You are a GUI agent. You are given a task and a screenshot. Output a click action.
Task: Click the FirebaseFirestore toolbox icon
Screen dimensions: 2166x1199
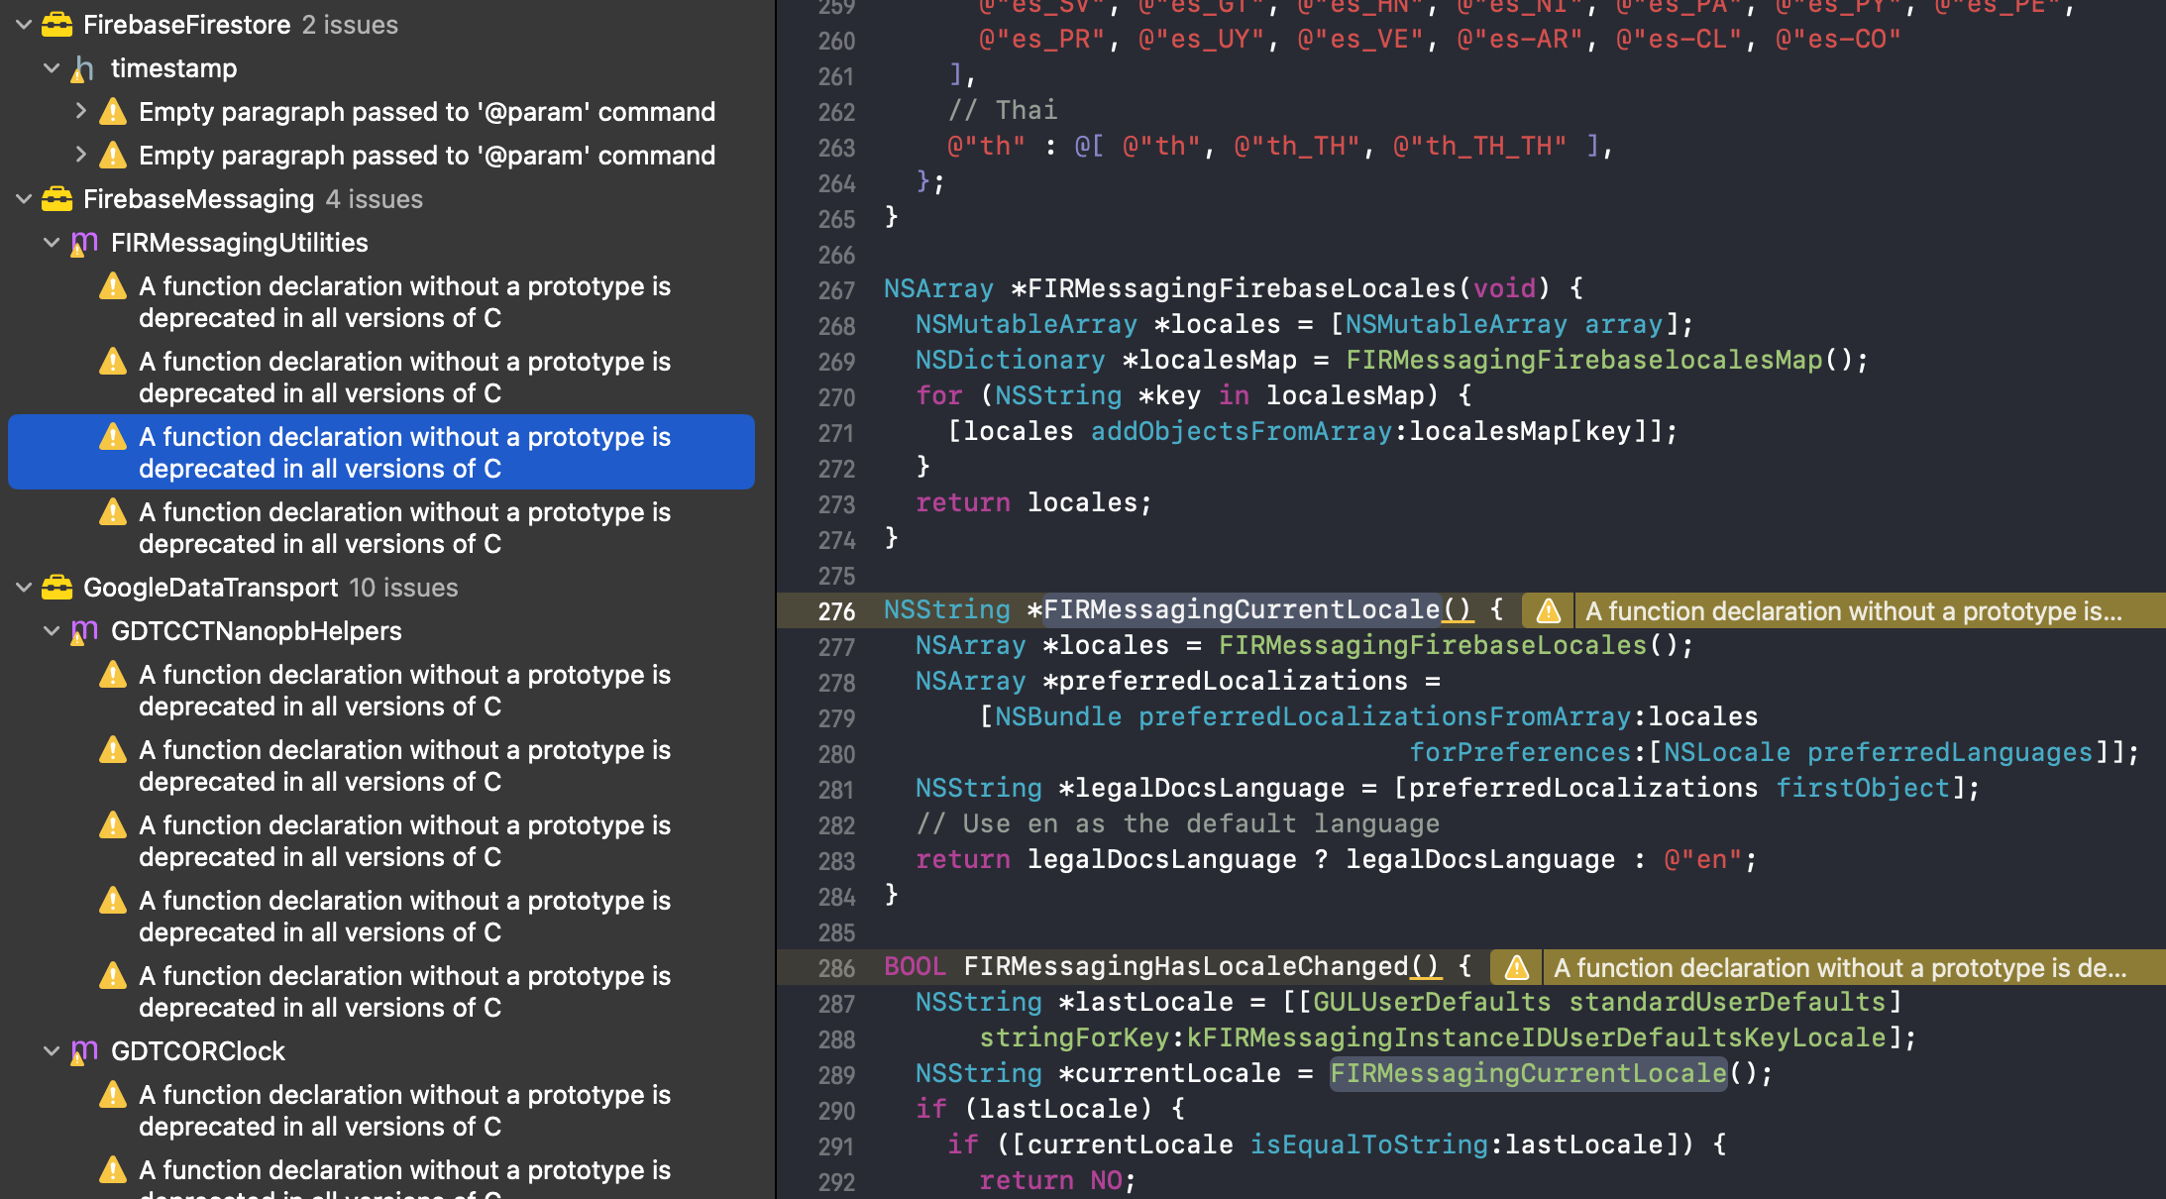[x=56, y=25]
